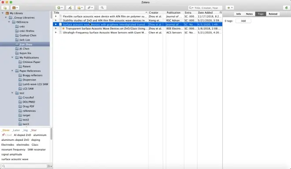291x169 pixels.
Task: Collapse the Paper References collection
Action: point(12,71)
